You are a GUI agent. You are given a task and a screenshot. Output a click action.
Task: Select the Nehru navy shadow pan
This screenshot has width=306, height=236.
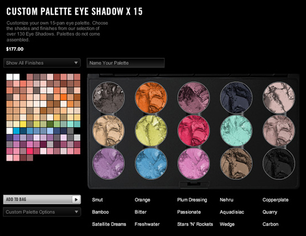[x=236, y=97]
